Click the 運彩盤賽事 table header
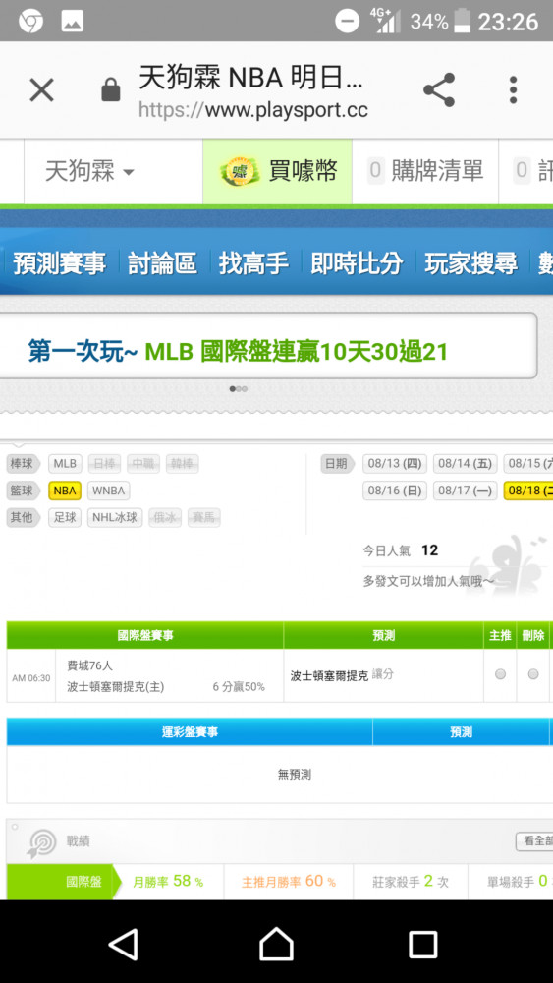Image resolution: width=553 pixels, height=983 pixels. tap(190, 731)
